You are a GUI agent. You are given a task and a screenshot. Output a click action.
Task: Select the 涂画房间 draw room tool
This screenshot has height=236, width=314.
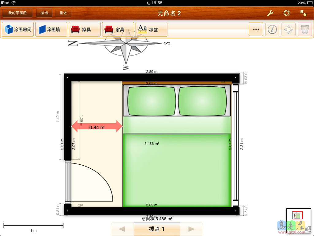tap(18, 29)
